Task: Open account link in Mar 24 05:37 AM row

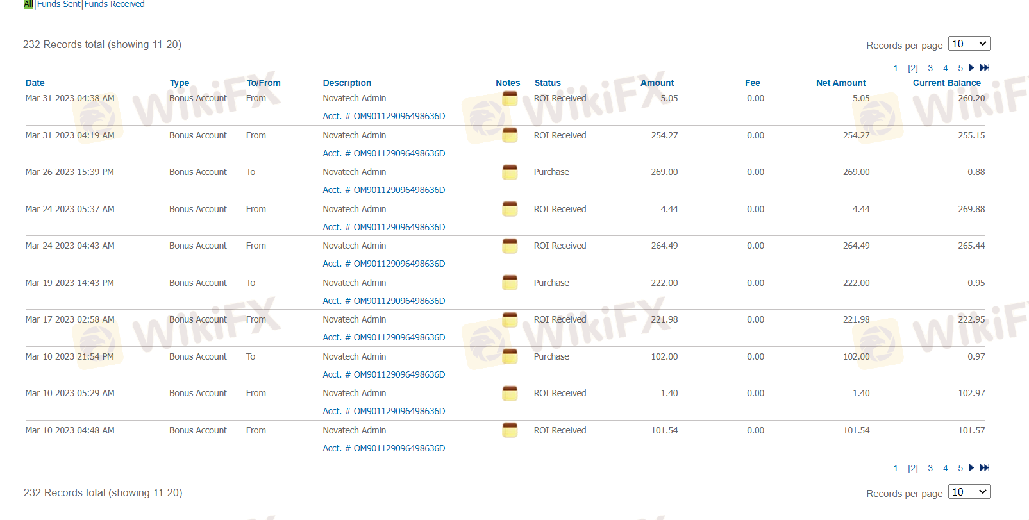Action: coord(384,228)
